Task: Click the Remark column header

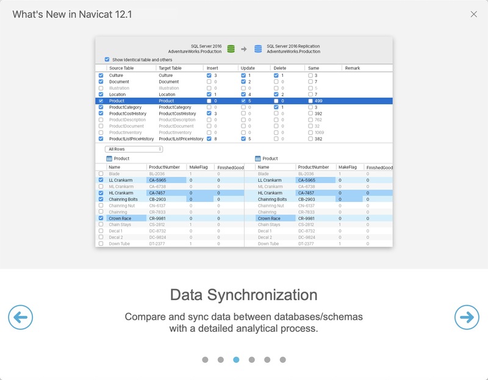Action: (353, 68)
